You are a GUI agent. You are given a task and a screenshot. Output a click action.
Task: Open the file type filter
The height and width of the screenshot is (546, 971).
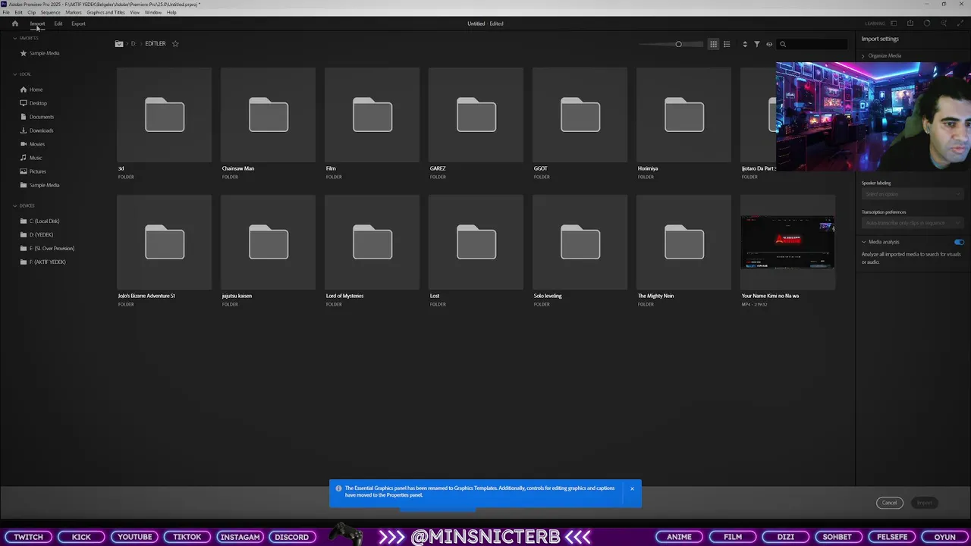click(757, 44)
